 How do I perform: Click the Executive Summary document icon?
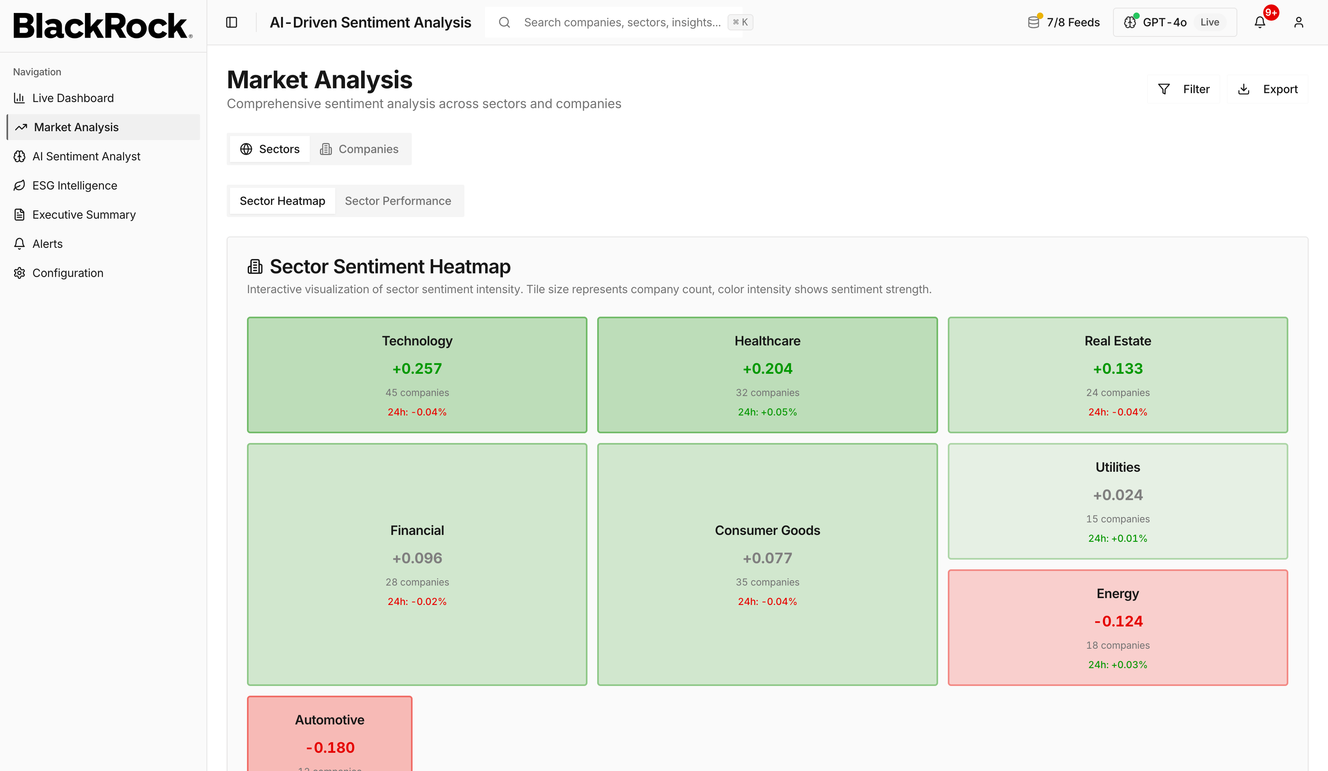[19, 215]
